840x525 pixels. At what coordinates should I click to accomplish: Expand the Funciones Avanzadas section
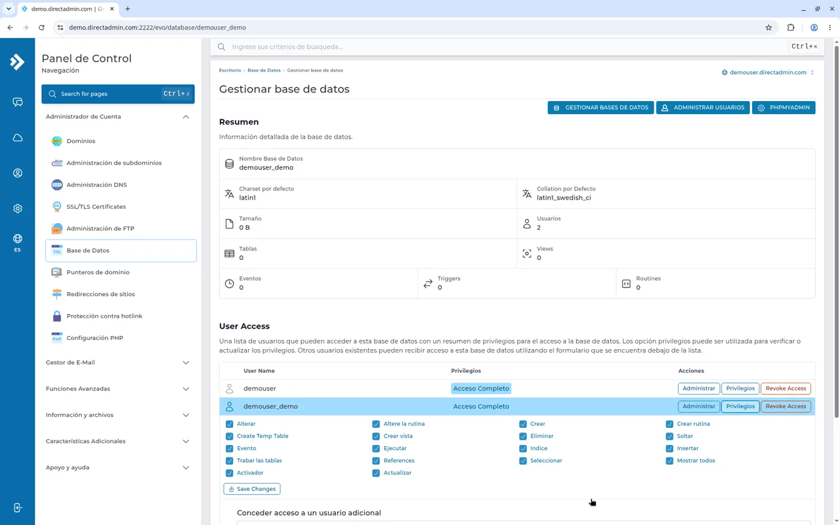(118, 388)
